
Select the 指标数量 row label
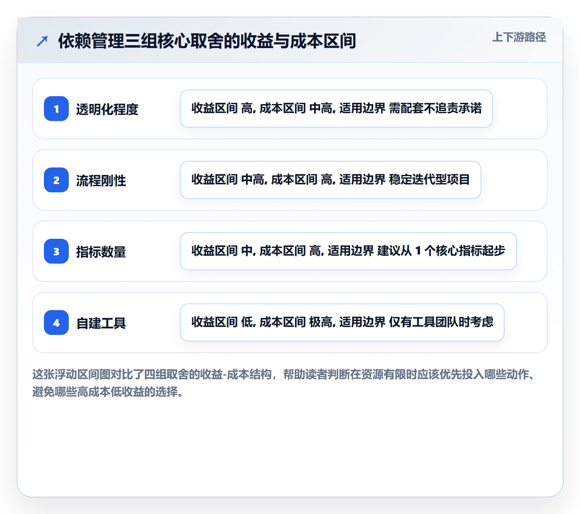(x=101, y=252)
